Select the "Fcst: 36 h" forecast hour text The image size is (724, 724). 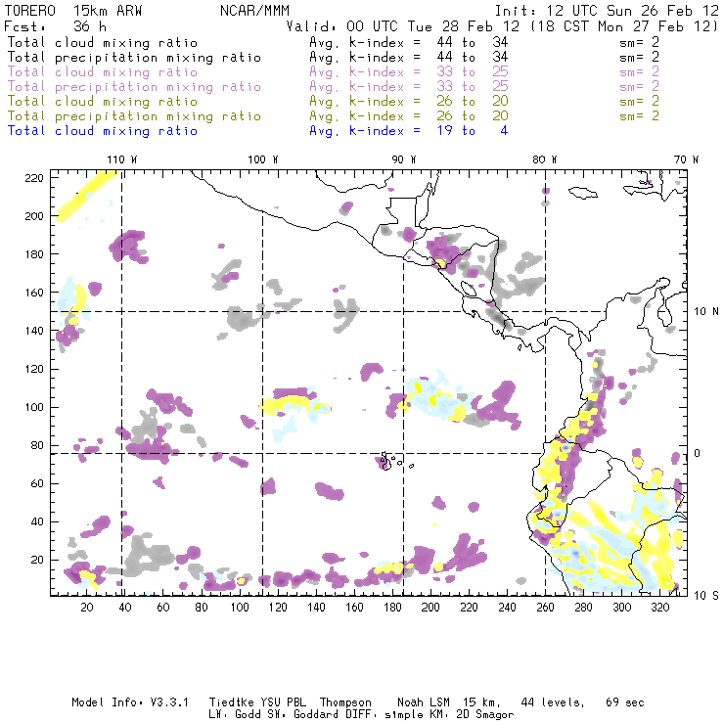55,26
